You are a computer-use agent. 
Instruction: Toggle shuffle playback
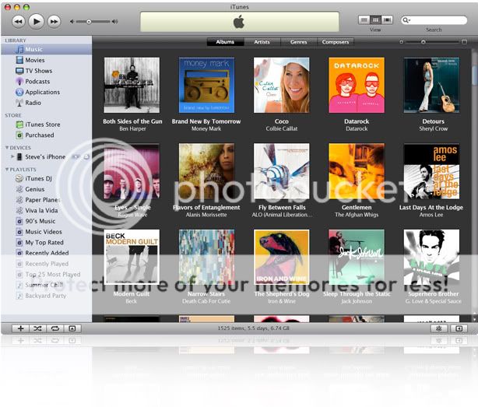37,328
